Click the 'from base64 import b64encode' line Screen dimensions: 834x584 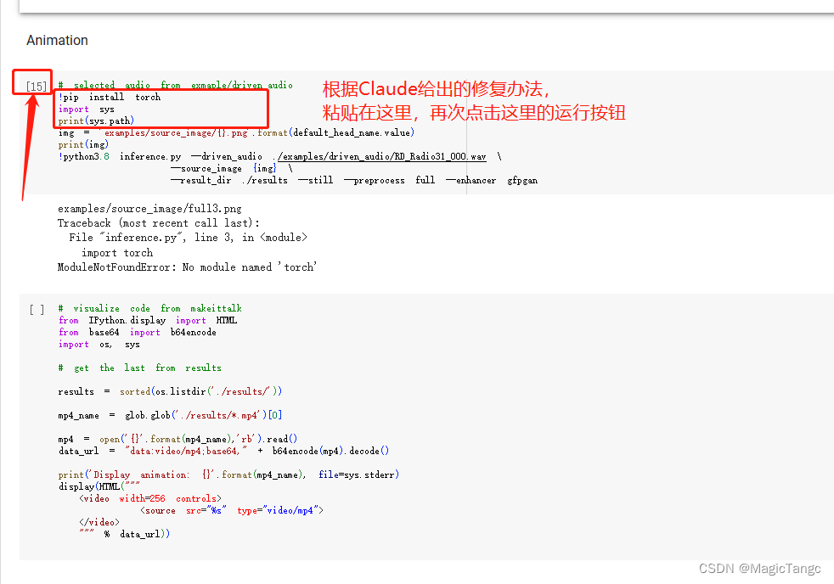(x=138, y=332)
